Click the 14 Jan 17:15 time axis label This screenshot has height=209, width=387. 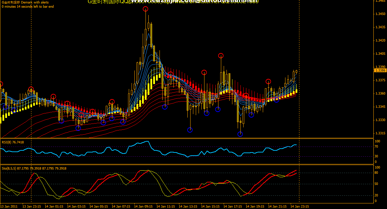click(x=233, y=206)
